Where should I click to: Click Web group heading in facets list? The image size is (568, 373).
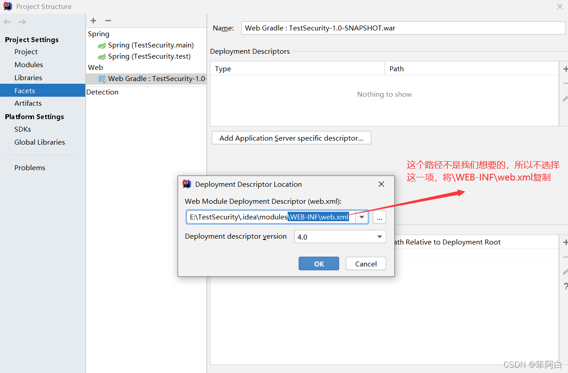96,68
